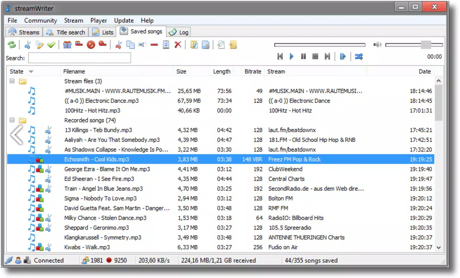The width and height of the screenshot is (460, 278).
Task: Click the red X delete icon
Action: point(178,45)
